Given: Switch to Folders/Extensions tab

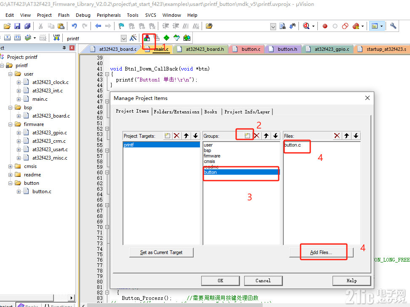Looking at the screenshot, I should 176,112.
